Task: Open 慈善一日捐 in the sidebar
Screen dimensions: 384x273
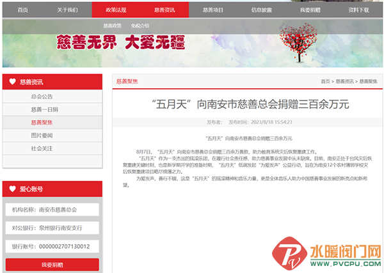Action: (52, 109)
